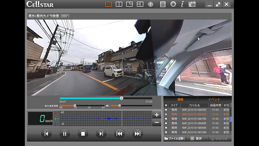Toggle the select-all checkbox in the header
This screenshot has width=259, height=146.
pyautogui.click(x=166, y=105)
